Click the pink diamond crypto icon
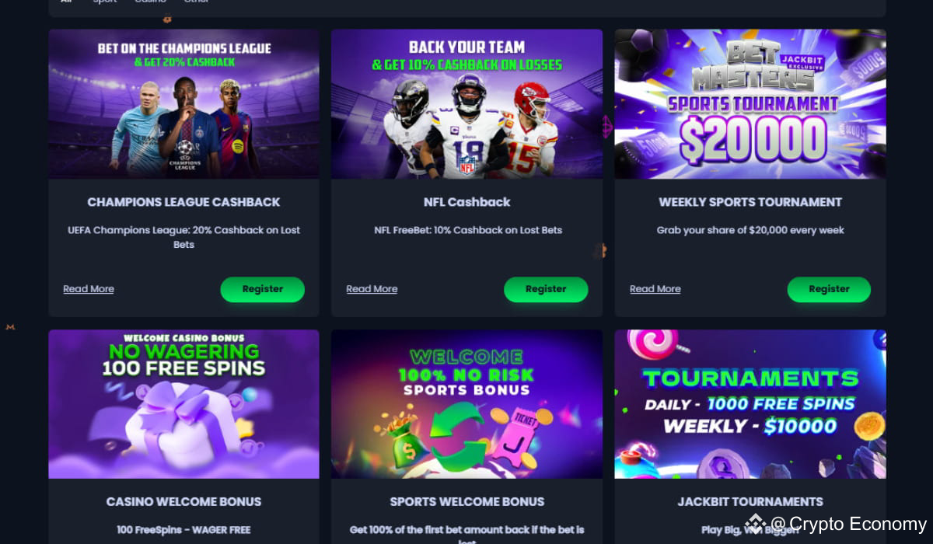Screen dimensions: 933x544 606,127
